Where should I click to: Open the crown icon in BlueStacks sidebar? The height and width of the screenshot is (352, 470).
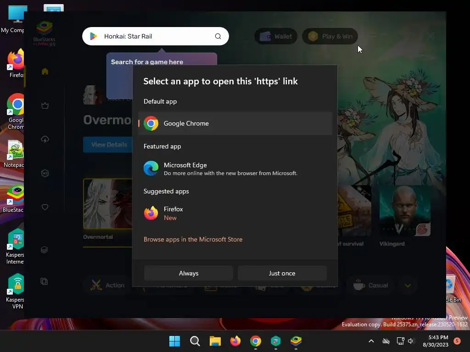click(x=45, y=105)
